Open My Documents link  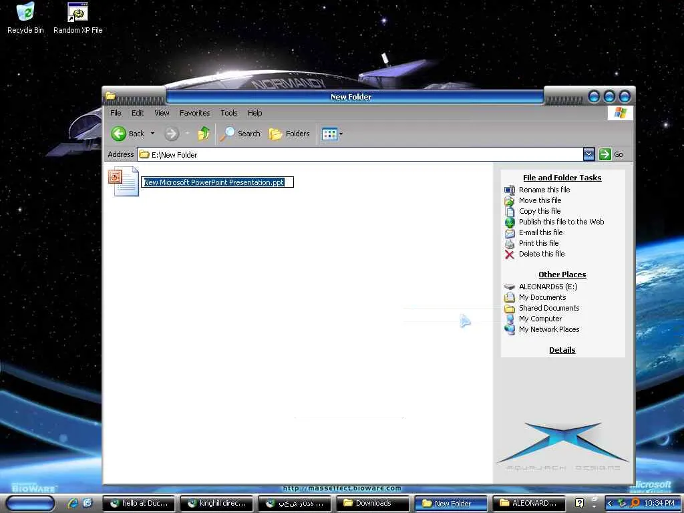542,297
